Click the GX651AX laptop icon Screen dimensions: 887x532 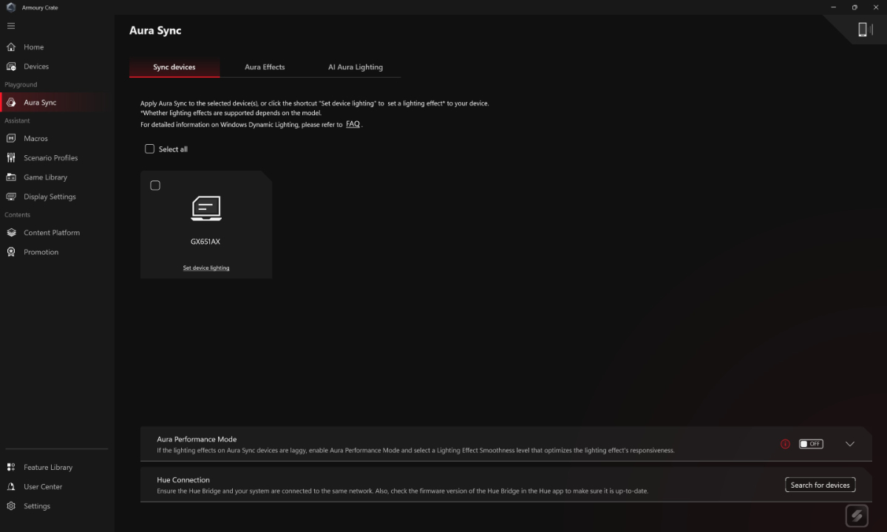(x=206, y=209)
